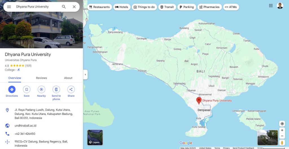289x149 pixels.
Task: Filter map by Restaurants
Action: pyautogui.click(x=99, y=7)
